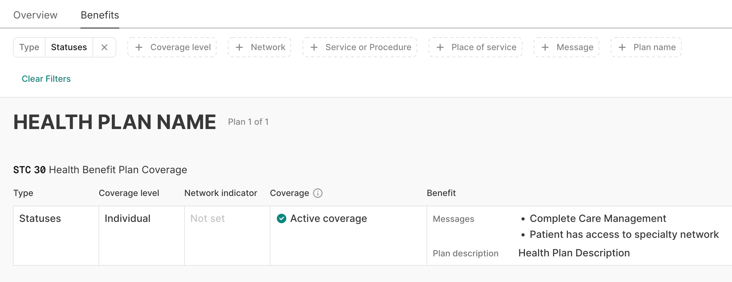The width and height of the screenshot is (732, 282).
Task: Click the Clear Filters link
Action: click(x=46, y=79)
